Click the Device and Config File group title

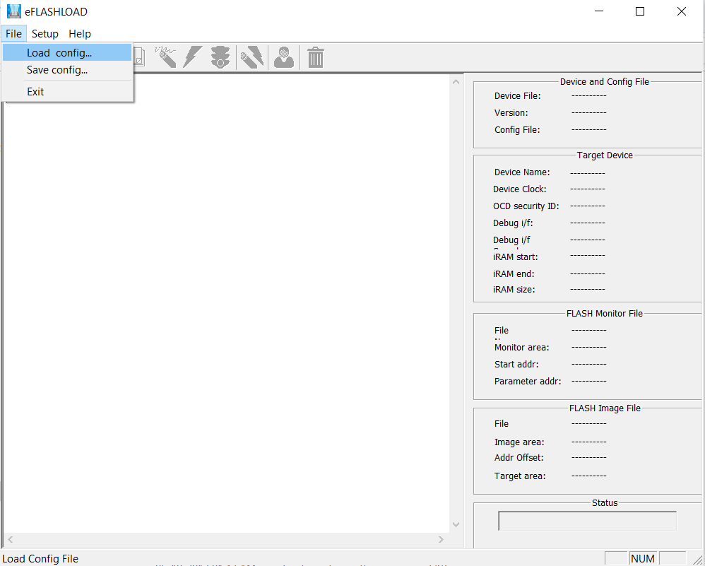604,82
